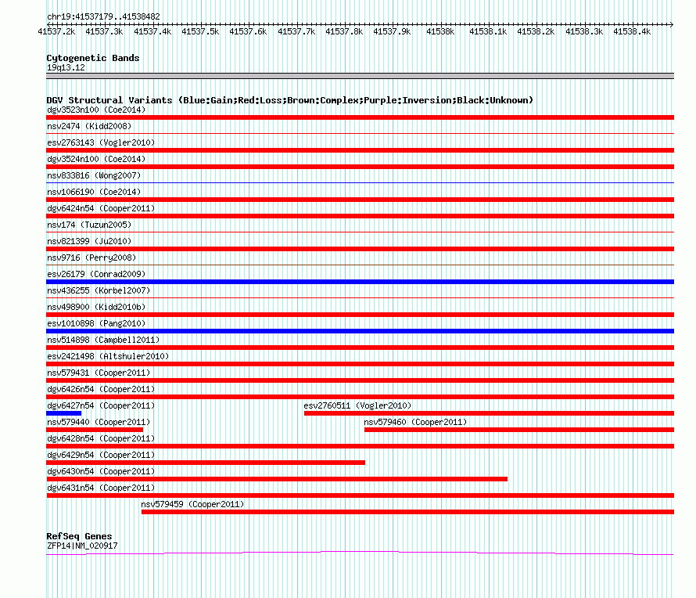The image size is (696, 598).
Task: Click the nsv1066190 (Coe2014) variant label
Action: (94, 192)
